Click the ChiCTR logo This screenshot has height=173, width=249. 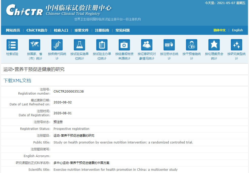(x=24, y=10)
